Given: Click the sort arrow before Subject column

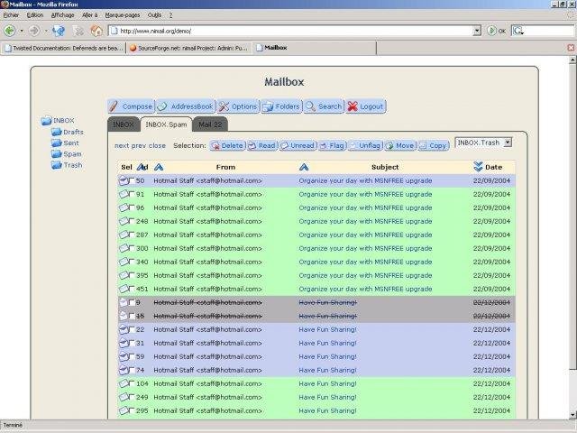Looking at the screenshot, I should point(304,167).
